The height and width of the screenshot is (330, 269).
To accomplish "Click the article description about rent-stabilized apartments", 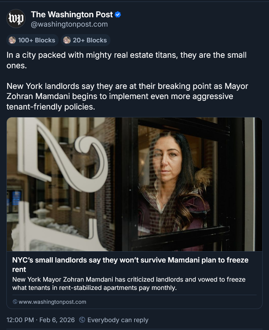I will 129,283.
